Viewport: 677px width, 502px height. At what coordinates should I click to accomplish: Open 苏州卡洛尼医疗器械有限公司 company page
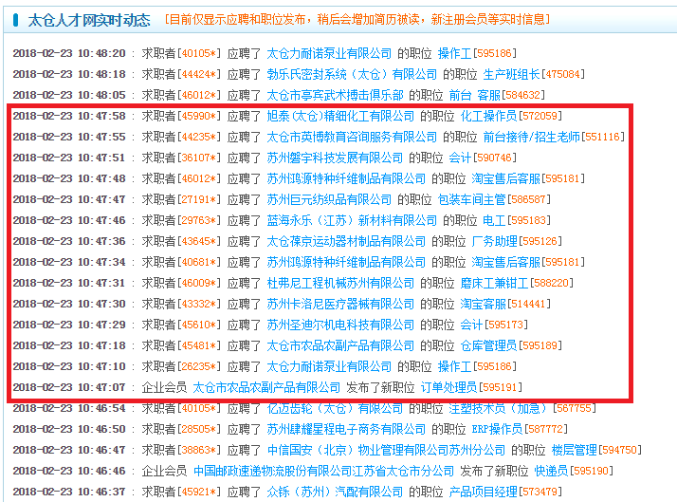pyautogui.click(x=340, y=304)
